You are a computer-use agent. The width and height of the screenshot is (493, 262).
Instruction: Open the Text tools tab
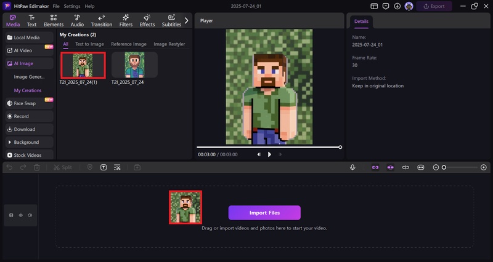(31, 21)
